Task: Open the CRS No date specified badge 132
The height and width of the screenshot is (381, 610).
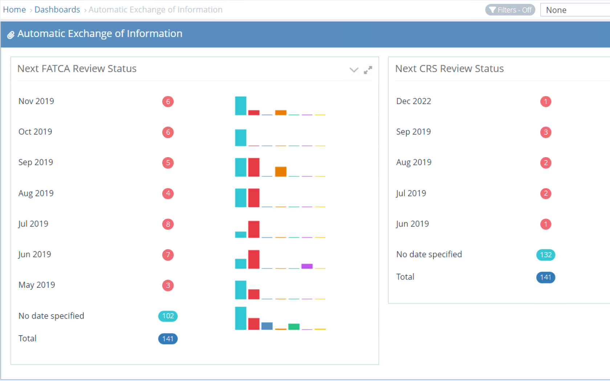Action: click(x=545, y=255)
